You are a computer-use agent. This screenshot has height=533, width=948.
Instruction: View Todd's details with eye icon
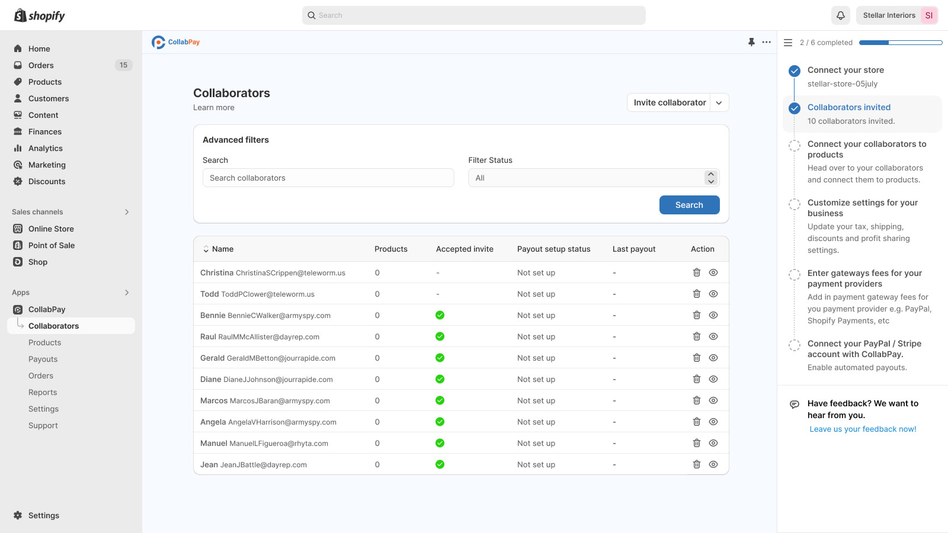(713, 294)
